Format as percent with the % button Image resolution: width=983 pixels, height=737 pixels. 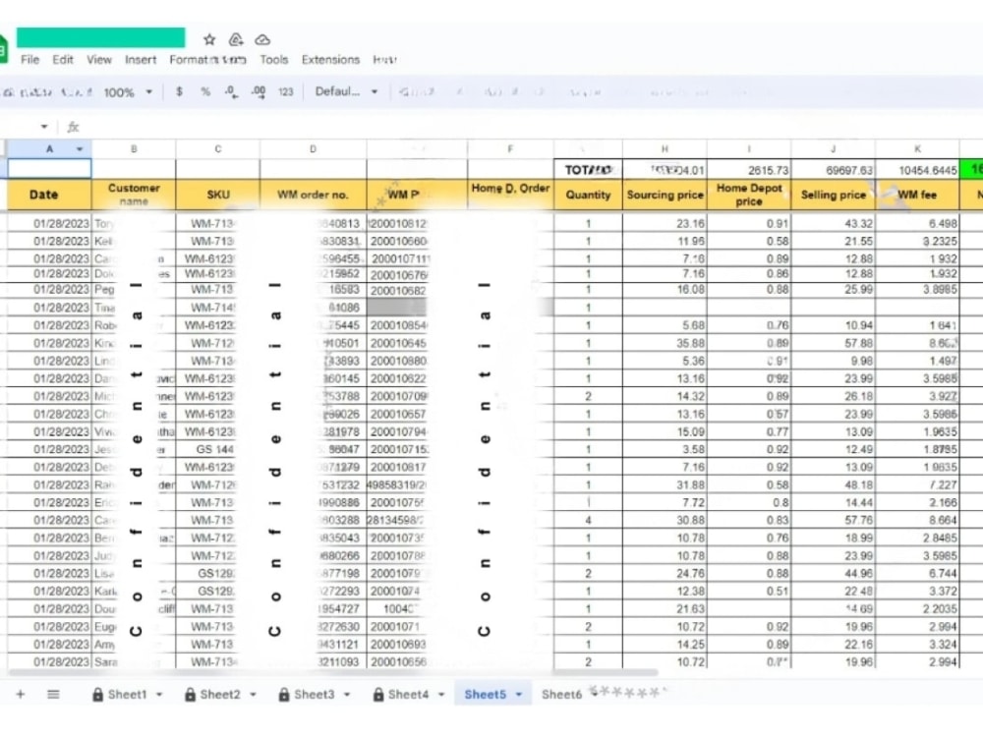point(205,91)
